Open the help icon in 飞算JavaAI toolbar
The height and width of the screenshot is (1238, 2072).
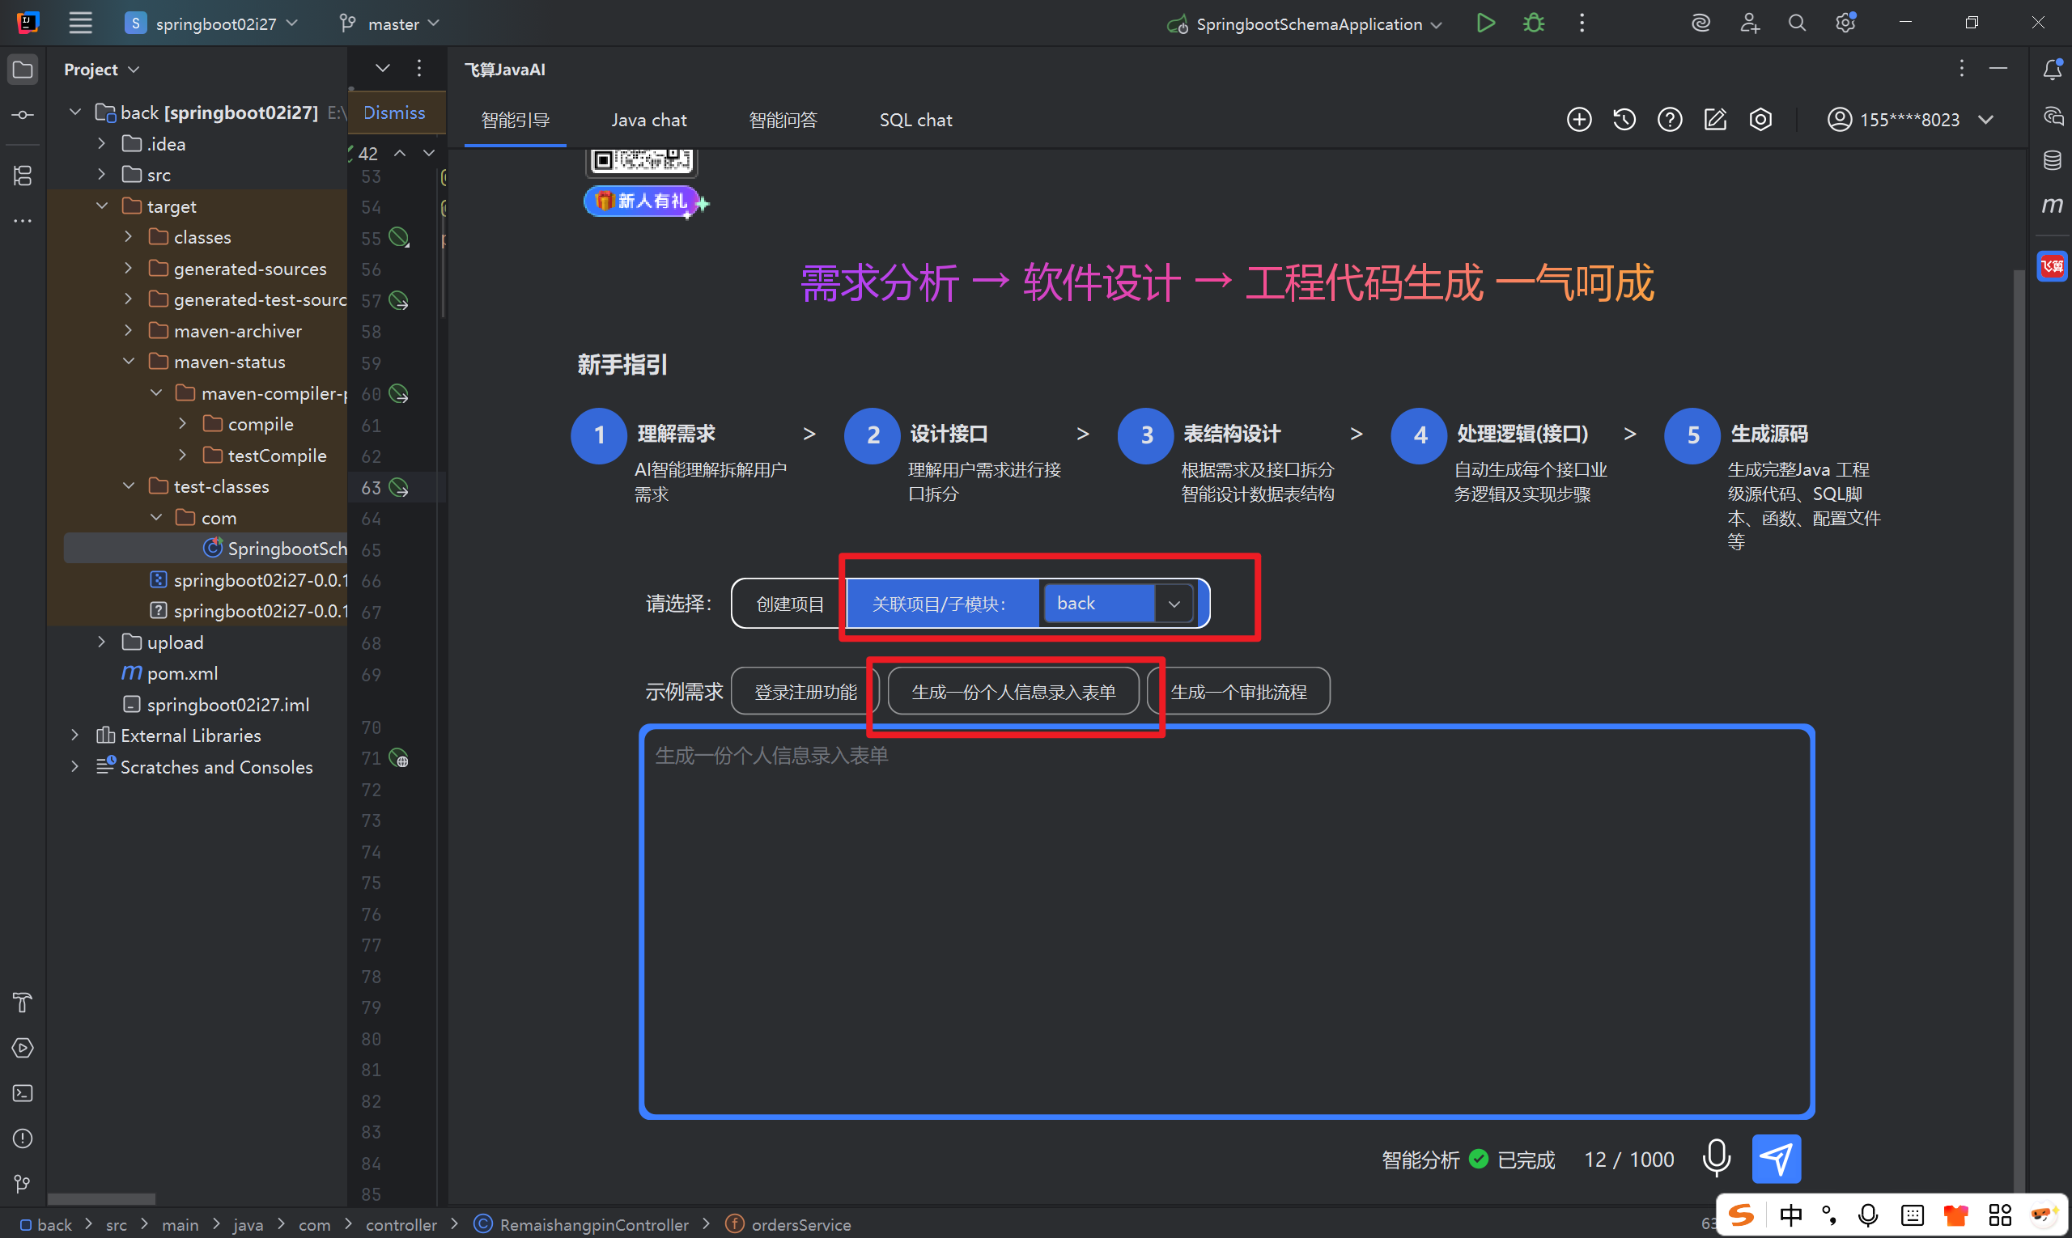coord(1669,119)
